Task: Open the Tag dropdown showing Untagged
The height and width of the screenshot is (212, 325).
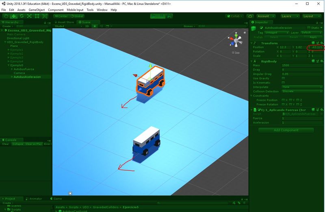Action: click(277, 33)
